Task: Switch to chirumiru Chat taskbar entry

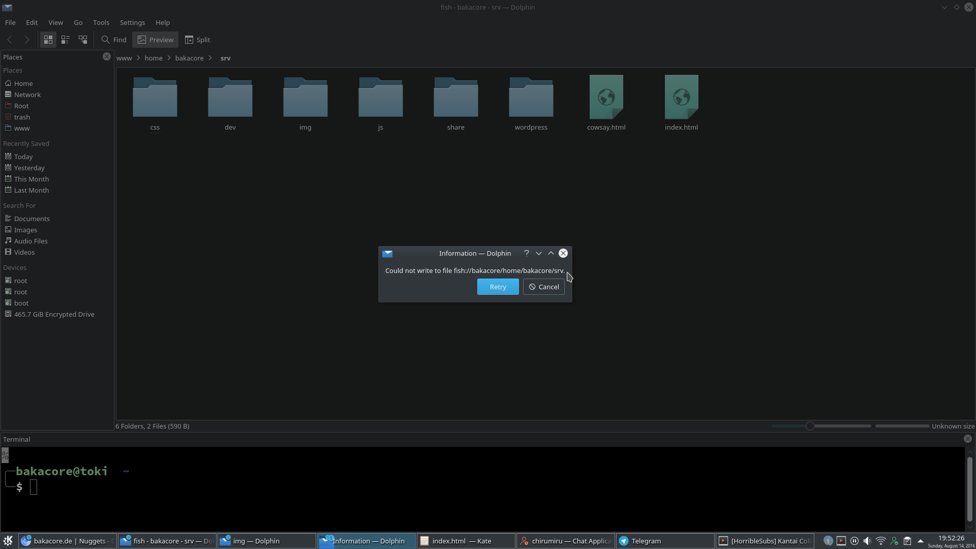Action: 565,541
